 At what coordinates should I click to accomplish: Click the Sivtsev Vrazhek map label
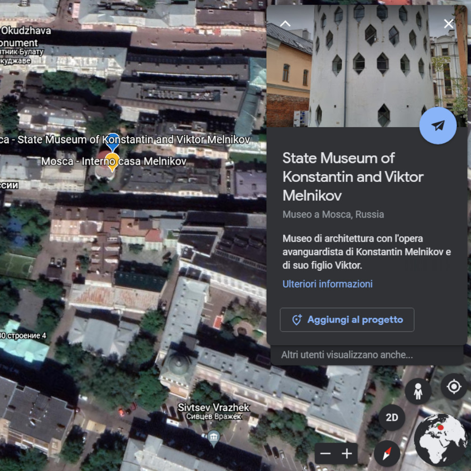click(213, 412)
